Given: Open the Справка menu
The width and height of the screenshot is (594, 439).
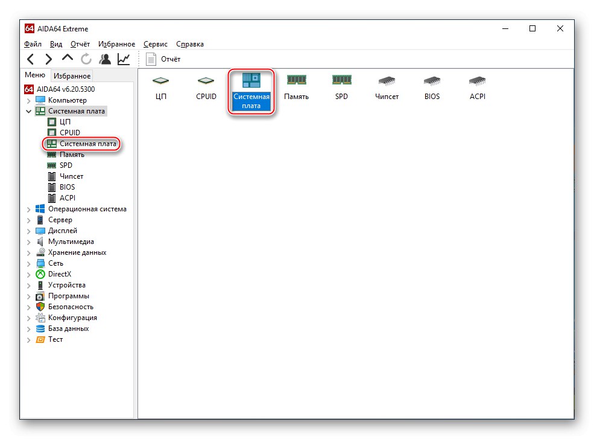Looking at the screenshot, I should (x=190, y=44).
